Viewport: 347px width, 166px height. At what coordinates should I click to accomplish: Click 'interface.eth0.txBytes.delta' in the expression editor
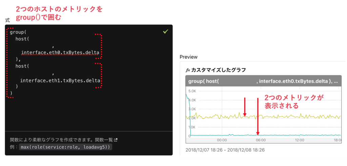coord(60,52)
